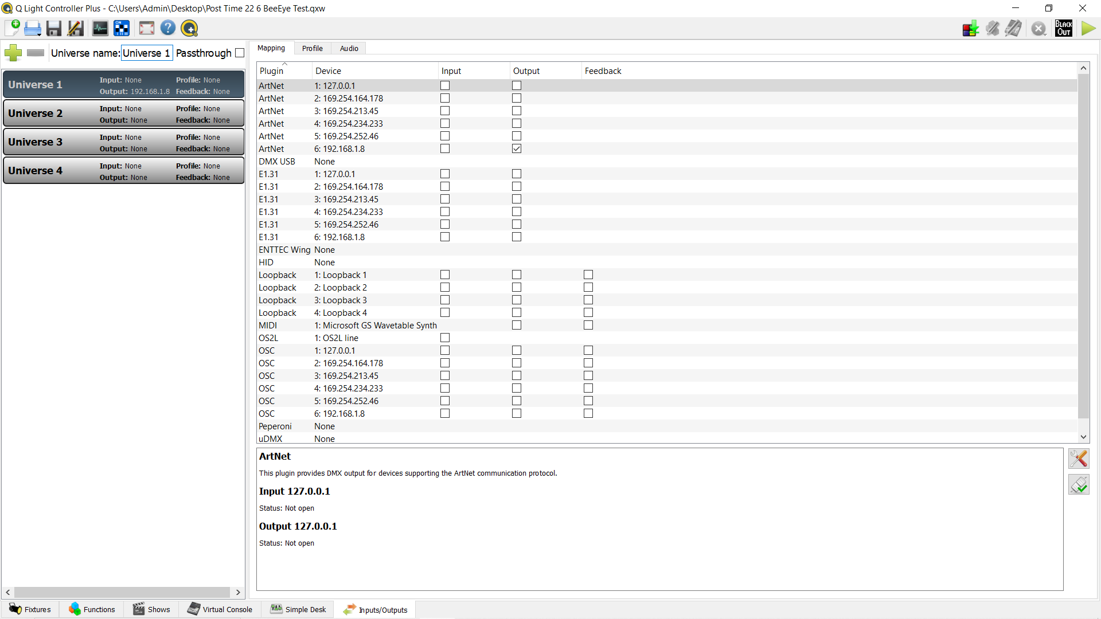Screen dimensions: 1101x619
Task: Select Universe 1 in the list
Action: click(x=124, y=85)
